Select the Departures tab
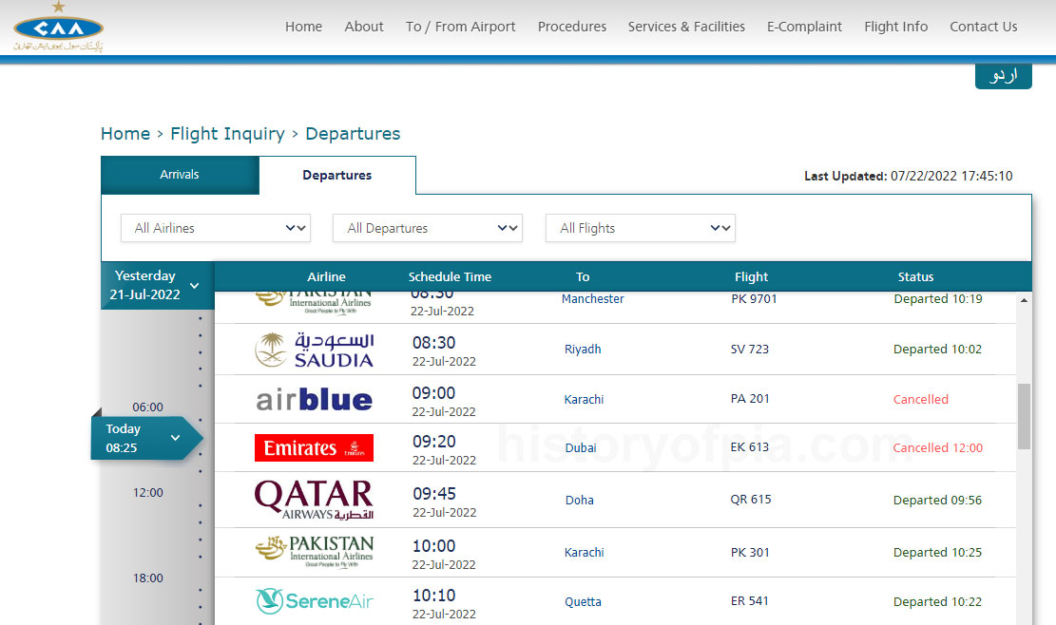This screenshot has height=625, width=1056. (337, 176)
